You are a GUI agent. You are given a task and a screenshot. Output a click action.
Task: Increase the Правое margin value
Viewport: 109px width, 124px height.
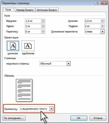(x=102, y=25)
